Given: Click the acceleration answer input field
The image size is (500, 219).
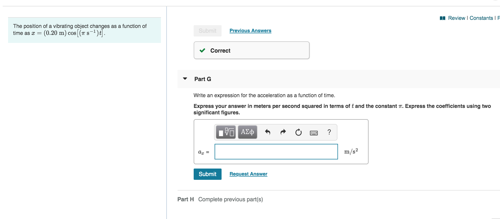Looking at the screenshot, I should (276, 152).
